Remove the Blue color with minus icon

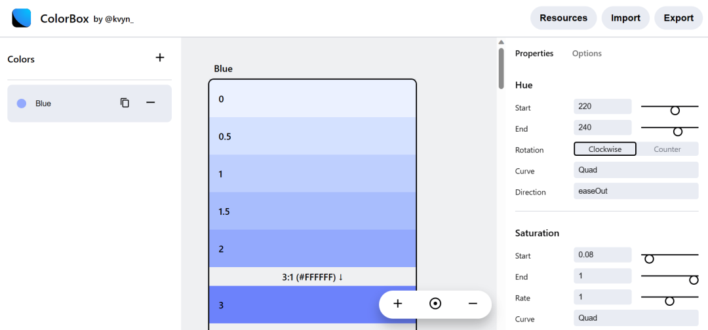tap(150, 103)
